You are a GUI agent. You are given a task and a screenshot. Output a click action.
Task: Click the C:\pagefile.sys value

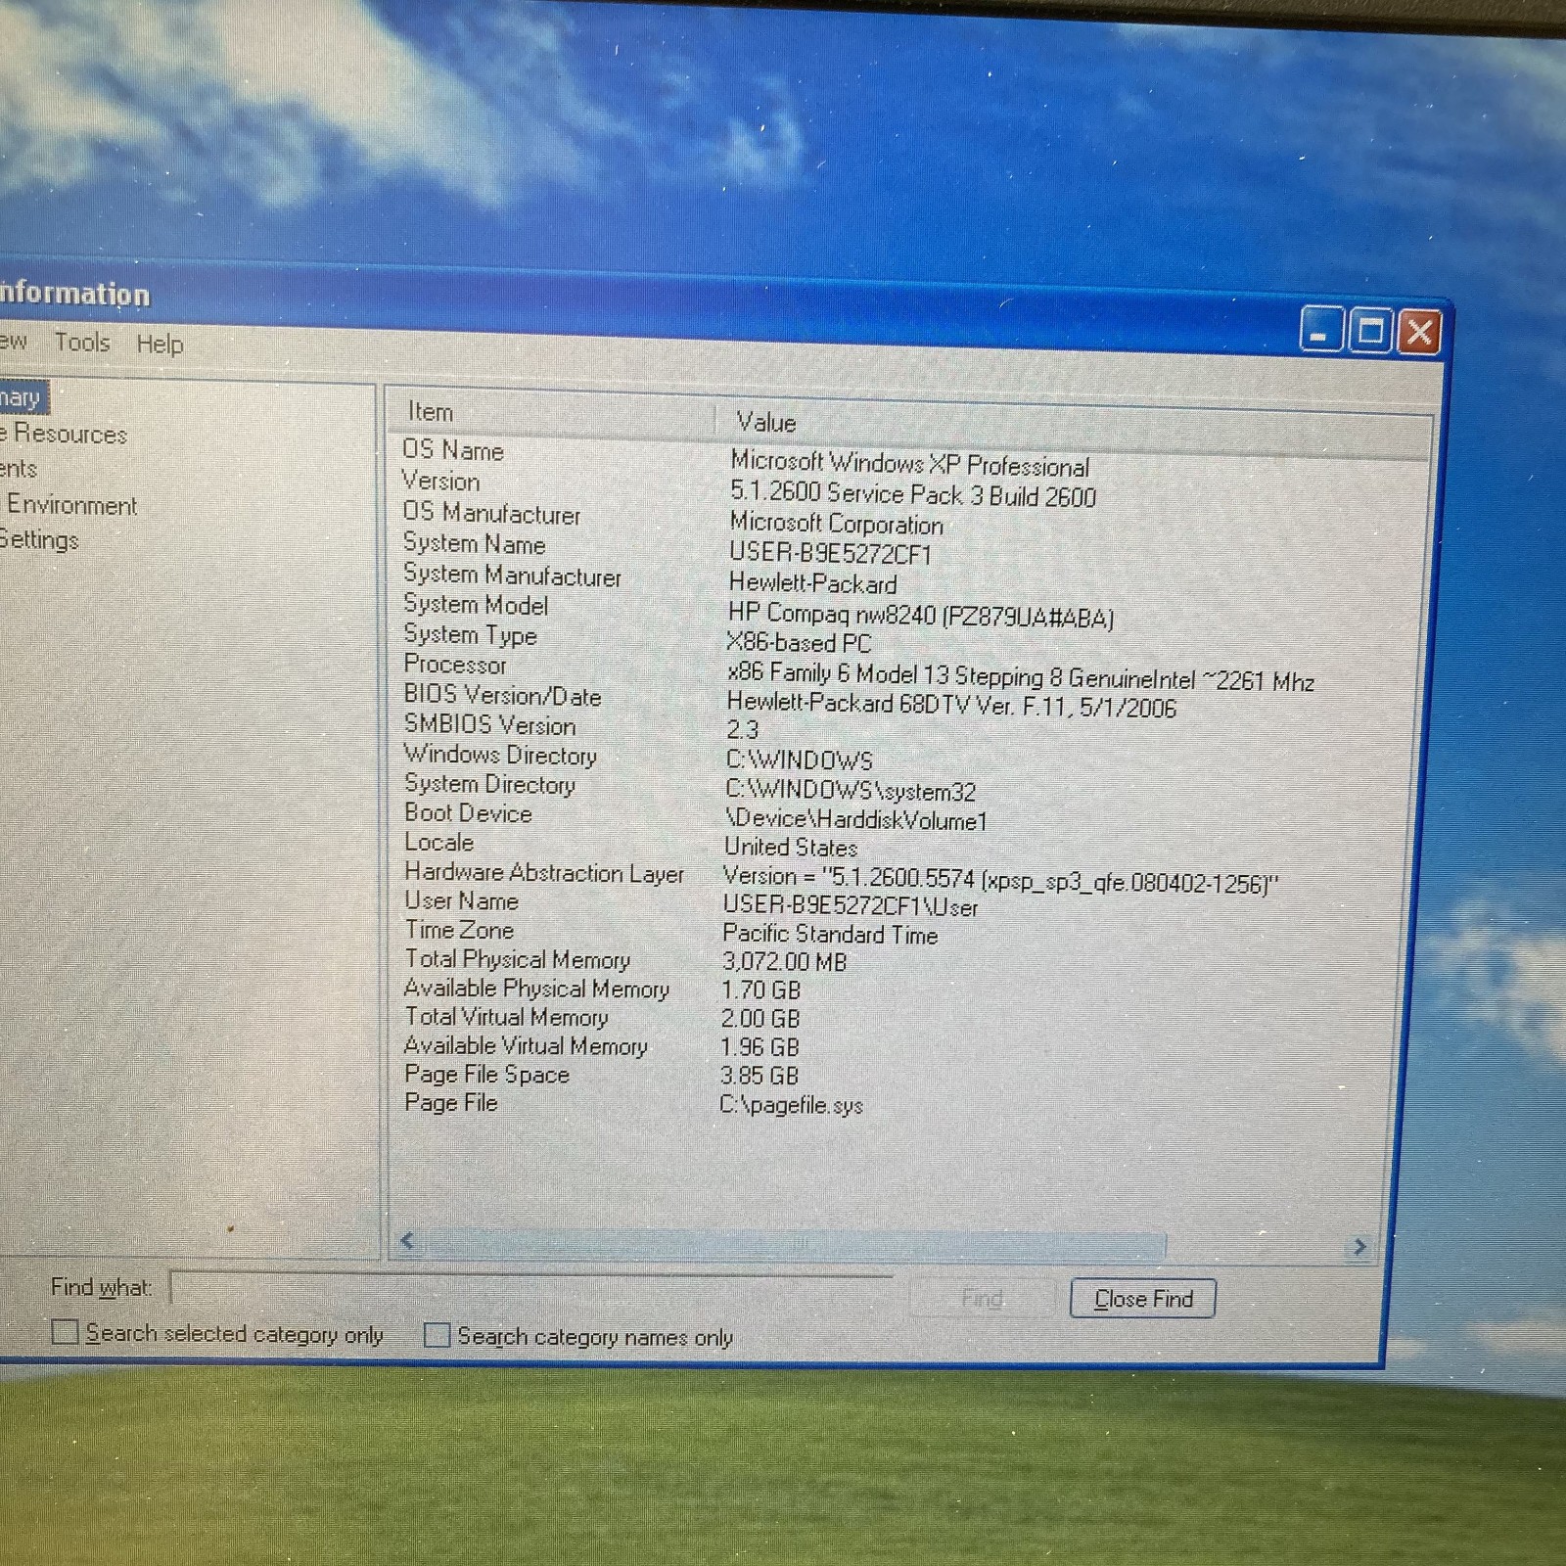click(791, 1105)
